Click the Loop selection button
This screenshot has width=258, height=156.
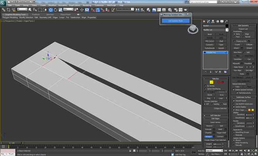[x=221, y=98]
